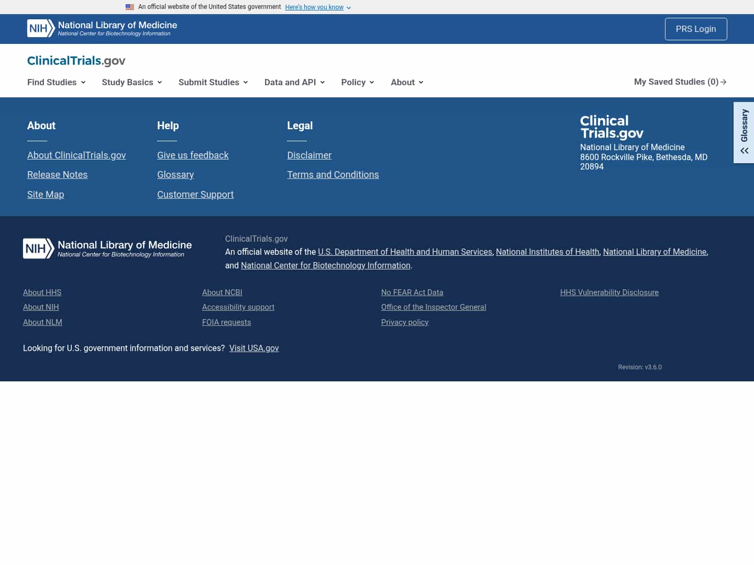Open the Policy dropdown menu
754x565 pixels.
coord(358,82)
